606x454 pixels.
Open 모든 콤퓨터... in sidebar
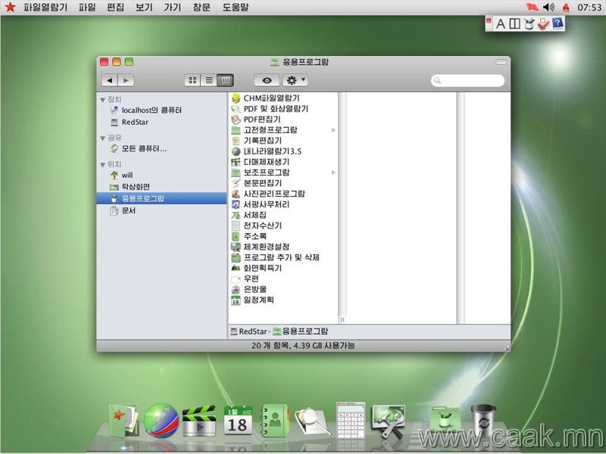139,148
